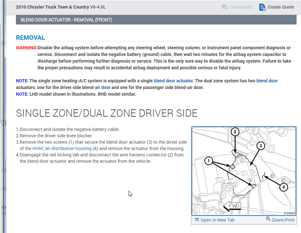301x233 pixels.
Task: Click 'Zoom/Print' text below illustration
Action: point(283,220)
